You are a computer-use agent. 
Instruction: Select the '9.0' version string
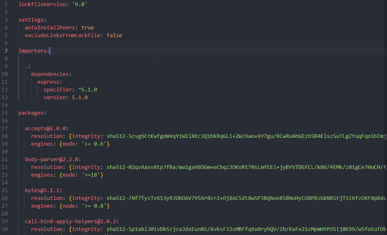coord(80,4)
